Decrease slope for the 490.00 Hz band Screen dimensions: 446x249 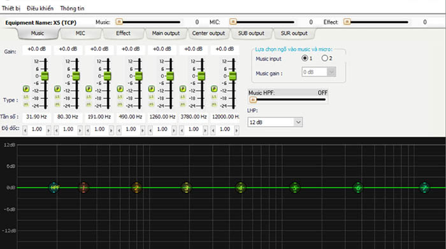tap(119, 130)
